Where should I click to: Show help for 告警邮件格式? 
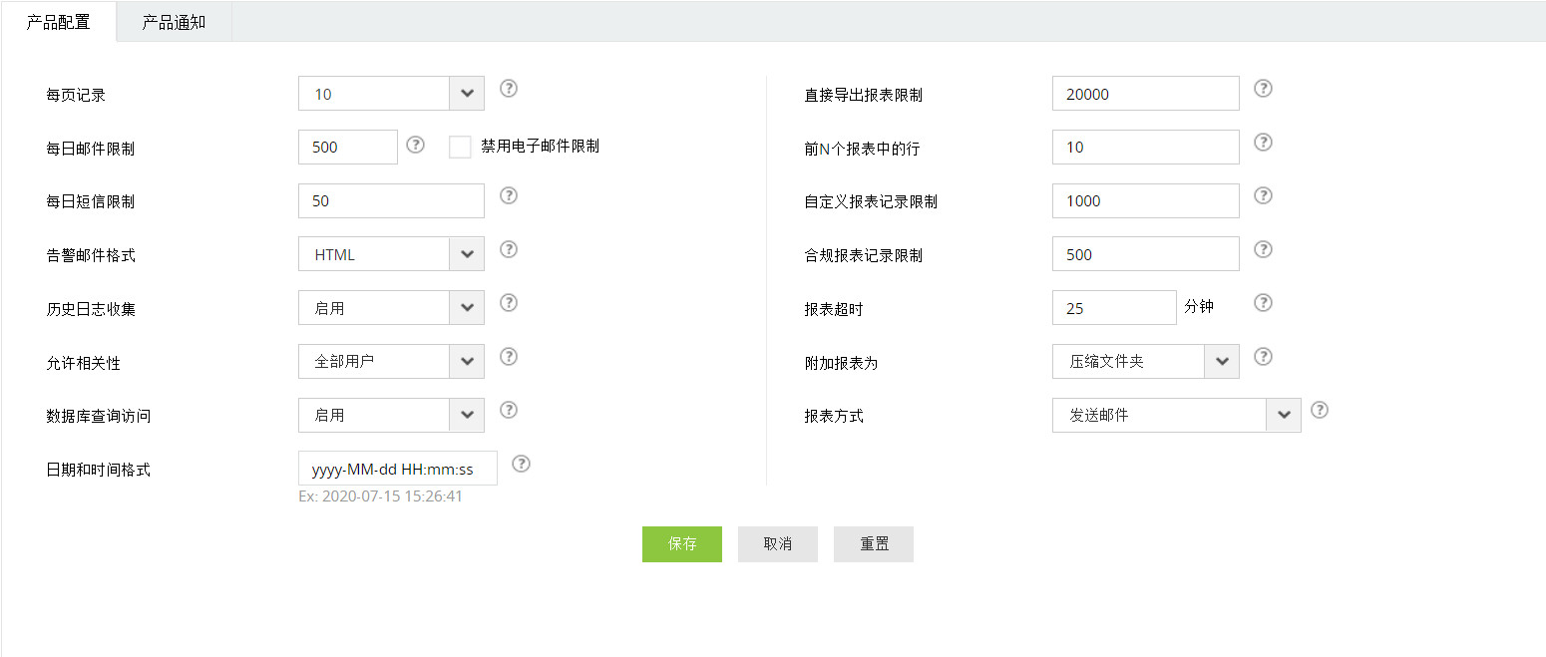click(509, 249)
